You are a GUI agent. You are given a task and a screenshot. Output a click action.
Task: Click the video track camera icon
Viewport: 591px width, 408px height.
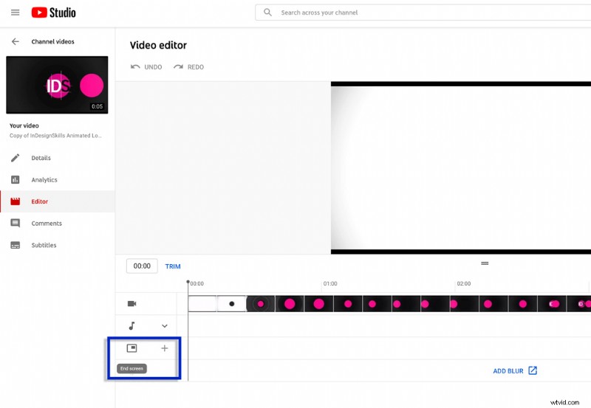coord(132,304)
